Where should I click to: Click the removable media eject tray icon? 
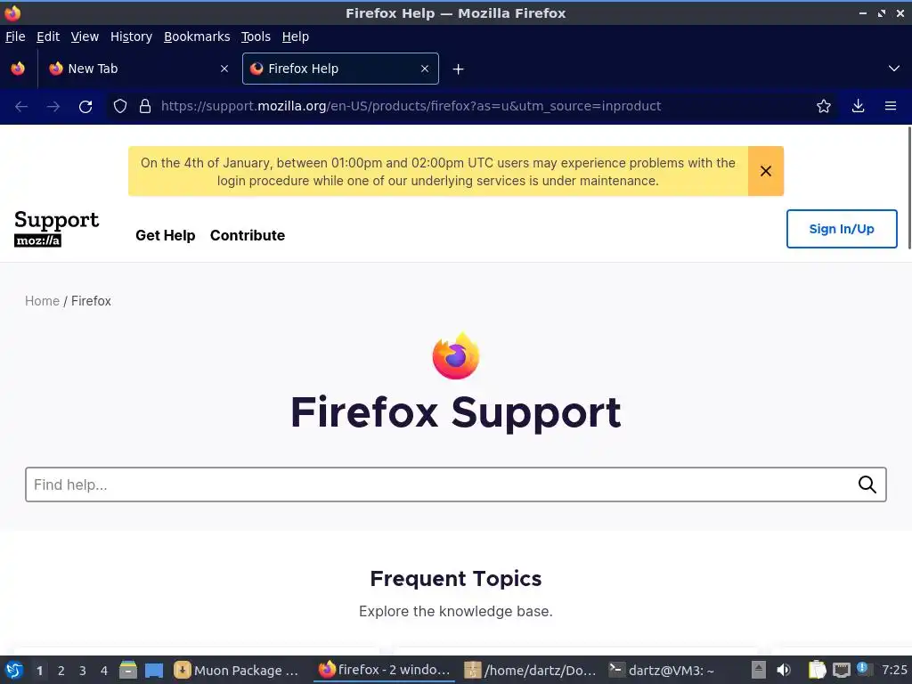point(758,670)
